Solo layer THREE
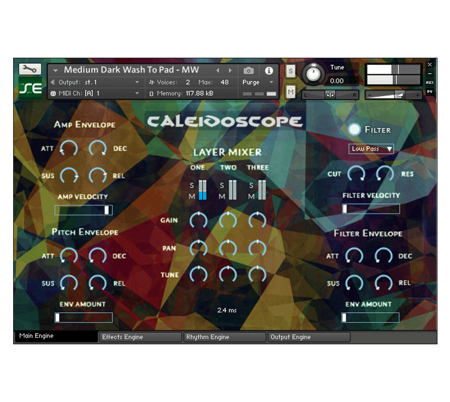This screenshot has width=450, height=402. pos(251,186)
